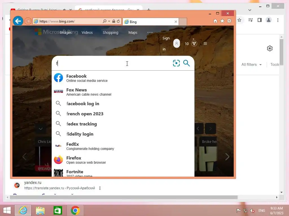This screenshot has width=289, height=216.
Task: Open Chrome three-dot menu
Action: coord(278,20)
